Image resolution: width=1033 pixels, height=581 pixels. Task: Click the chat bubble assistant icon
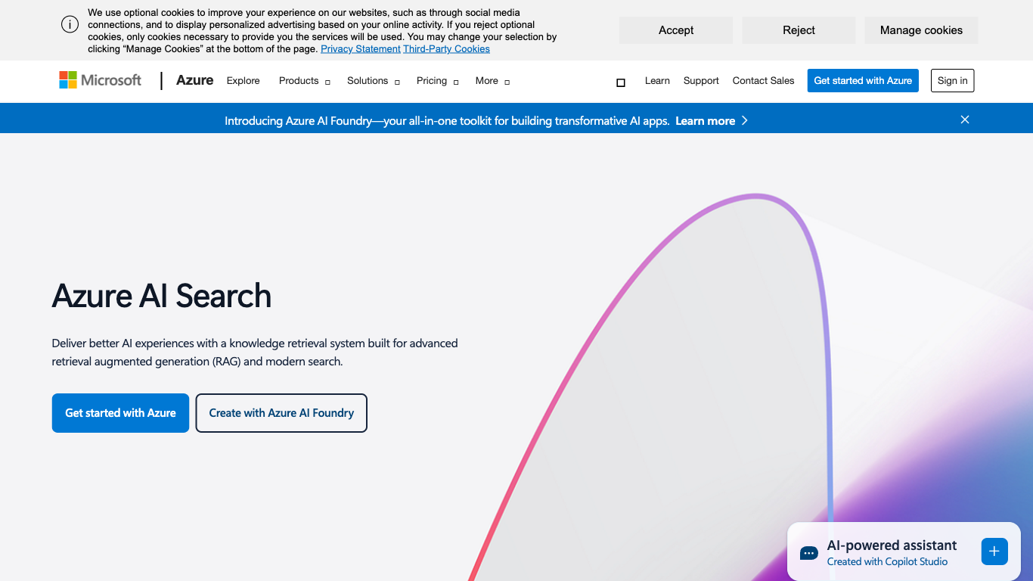pyautogui.click(x=809, y=553)
